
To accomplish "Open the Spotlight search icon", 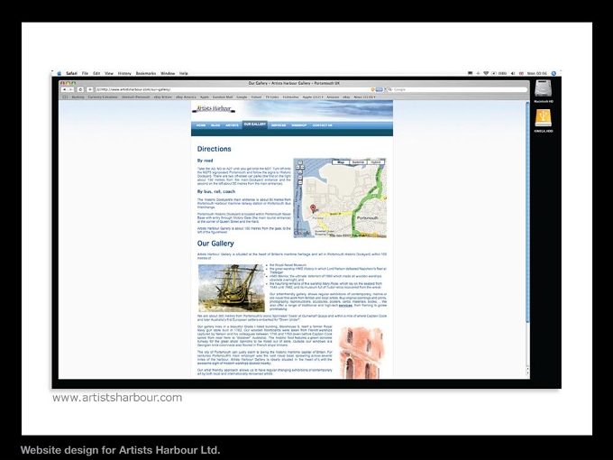I will (x=554, y=73).
